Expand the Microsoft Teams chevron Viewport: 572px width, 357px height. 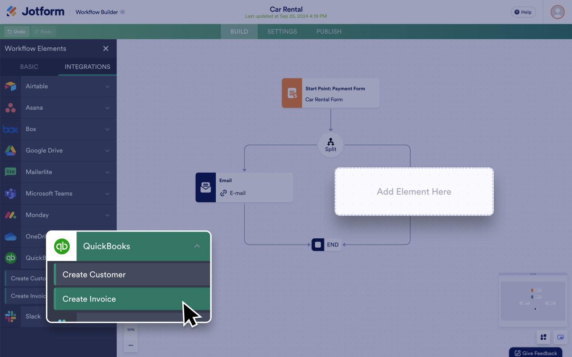pos(107,194)
